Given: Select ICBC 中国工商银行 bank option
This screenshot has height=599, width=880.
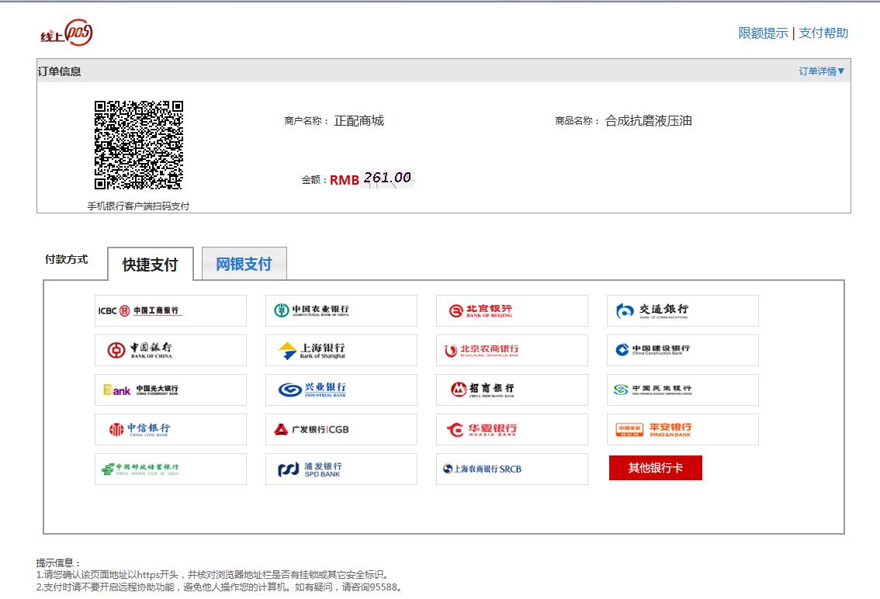Looking at the screenshot, I should click(x=171, y=310).
